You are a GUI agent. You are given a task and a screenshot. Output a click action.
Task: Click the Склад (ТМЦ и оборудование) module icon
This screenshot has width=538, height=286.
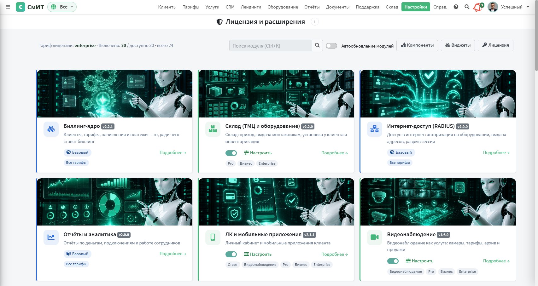click(213, 129)
